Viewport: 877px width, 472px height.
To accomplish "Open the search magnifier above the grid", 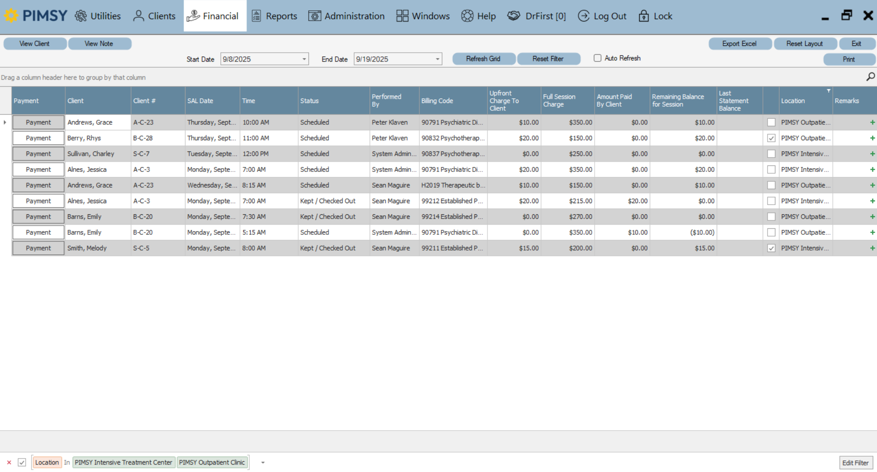I will pyautogui.click(x=870, y=76).
